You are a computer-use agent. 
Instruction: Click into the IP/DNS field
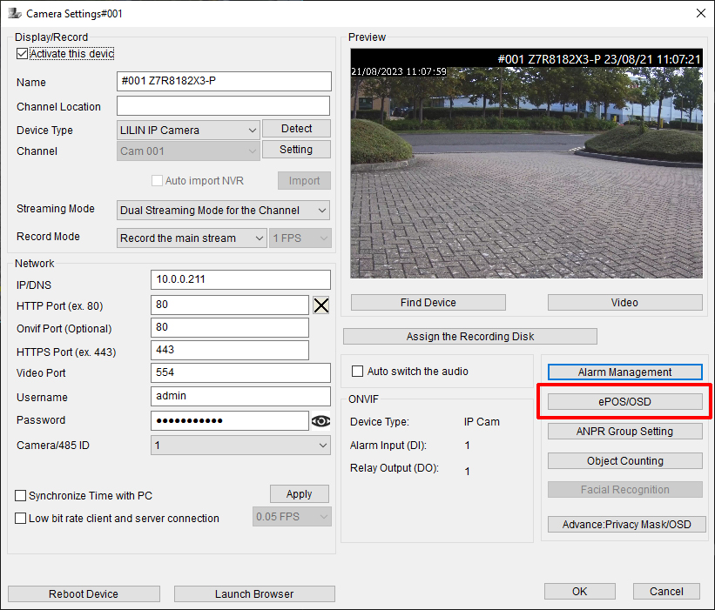coord(240,280)
